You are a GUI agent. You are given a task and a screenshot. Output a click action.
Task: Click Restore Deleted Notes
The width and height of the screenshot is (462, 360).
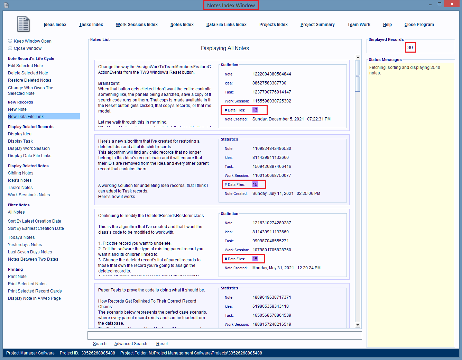point(30,80)
